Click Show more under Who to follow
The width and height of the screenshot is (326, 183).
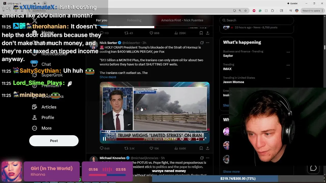click(231, 172)
